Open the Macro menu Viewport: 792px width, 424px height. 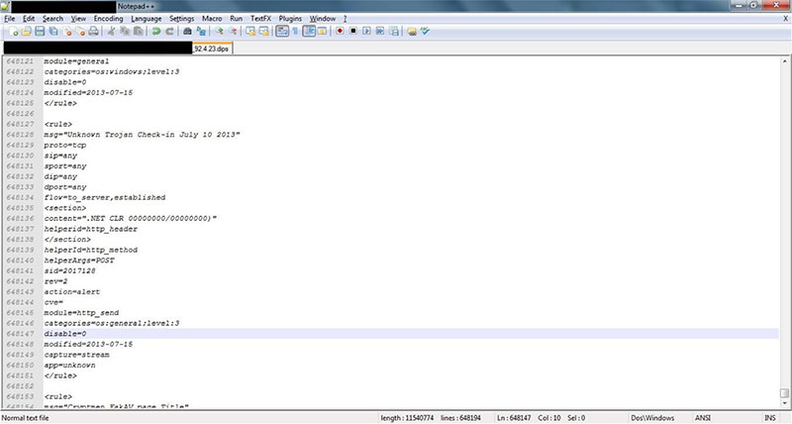[212, 18]
